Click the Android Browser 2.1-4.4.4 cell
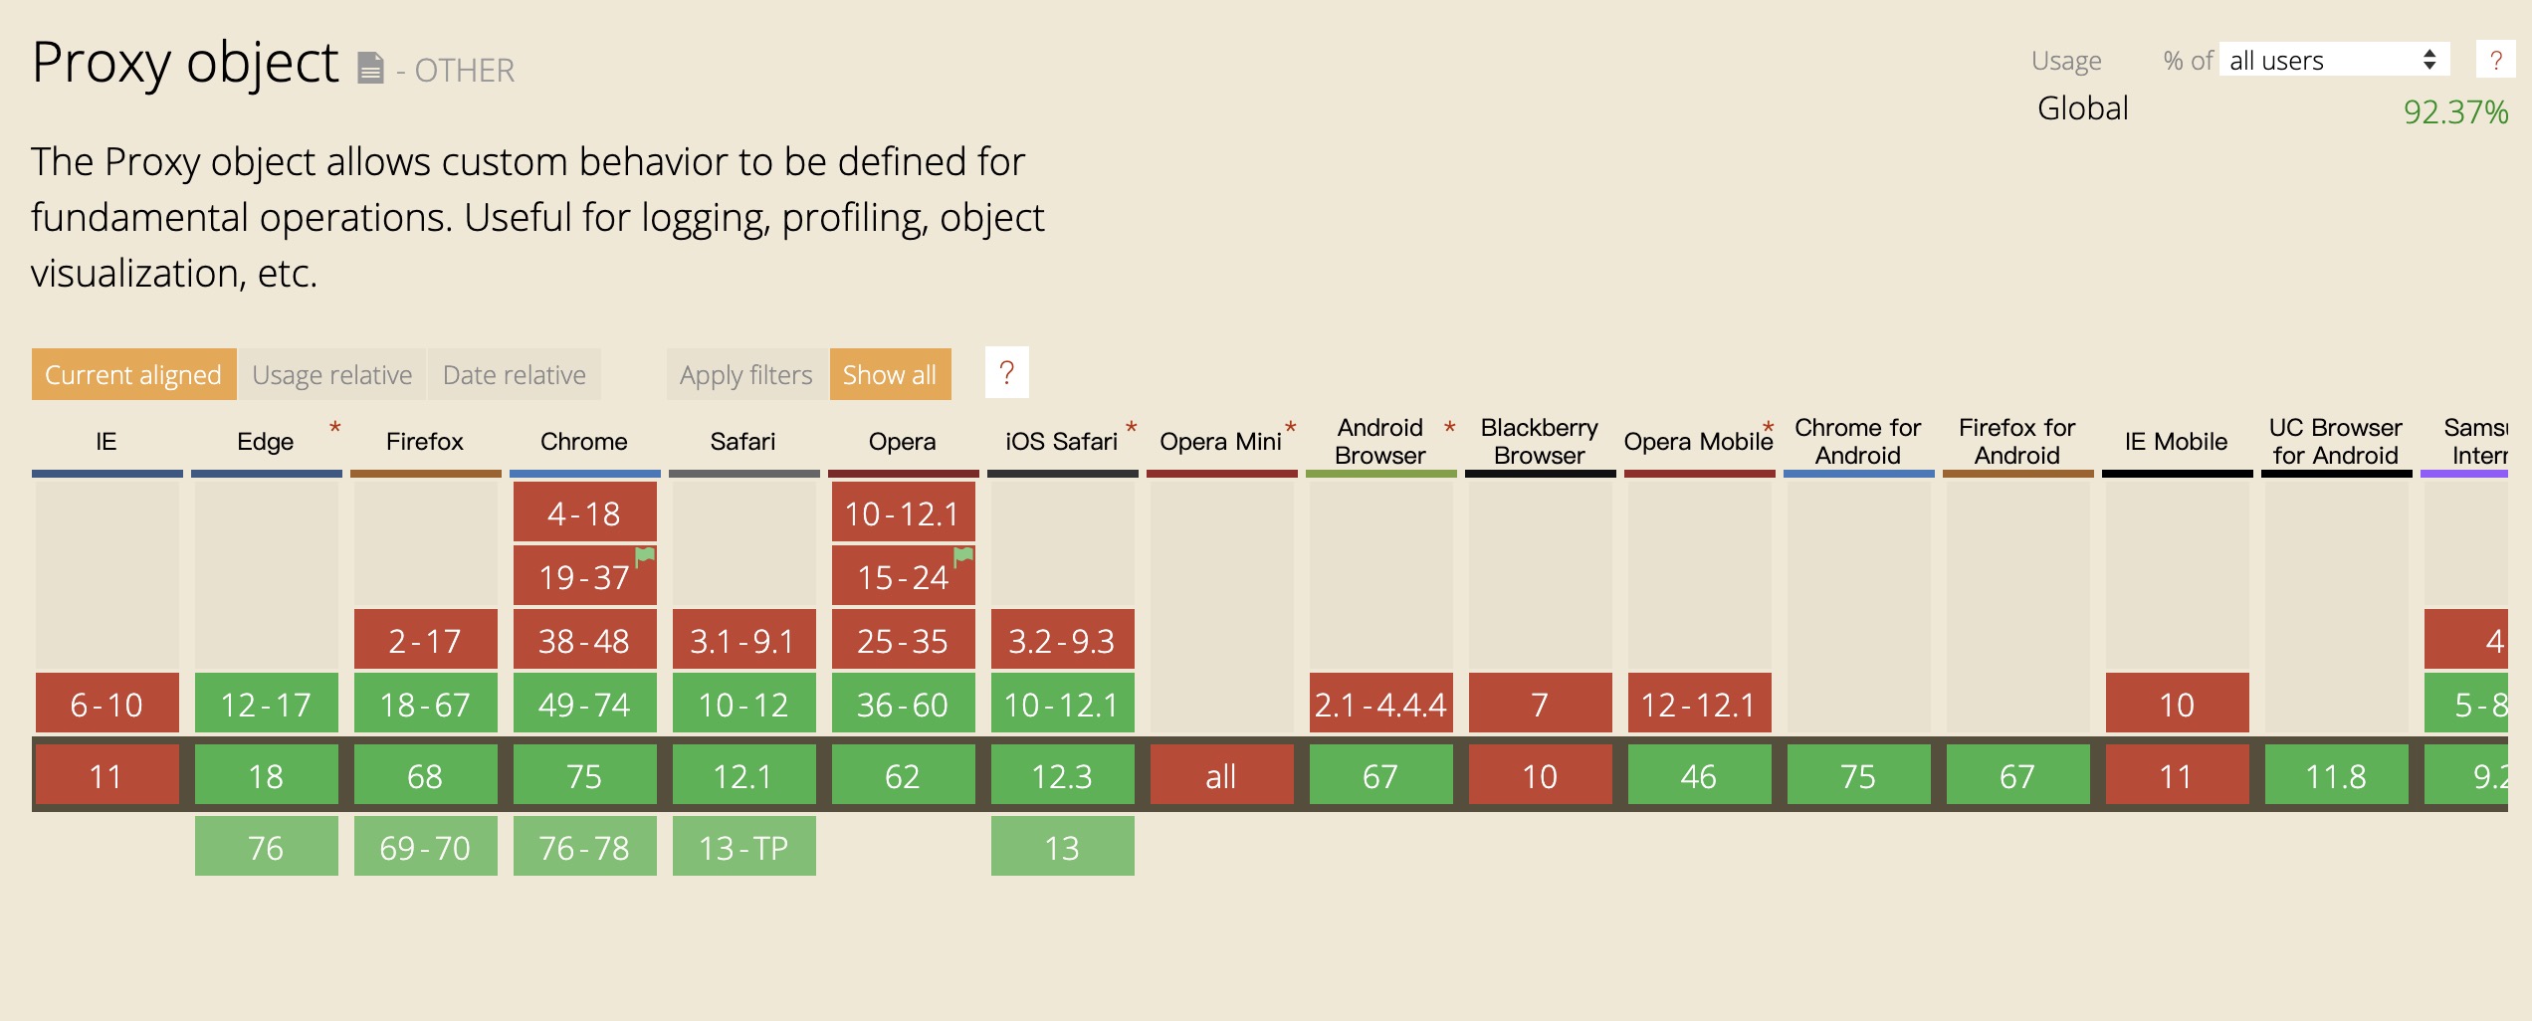This screenshot has width=2532, height=1021. [x=1380, y=705]
